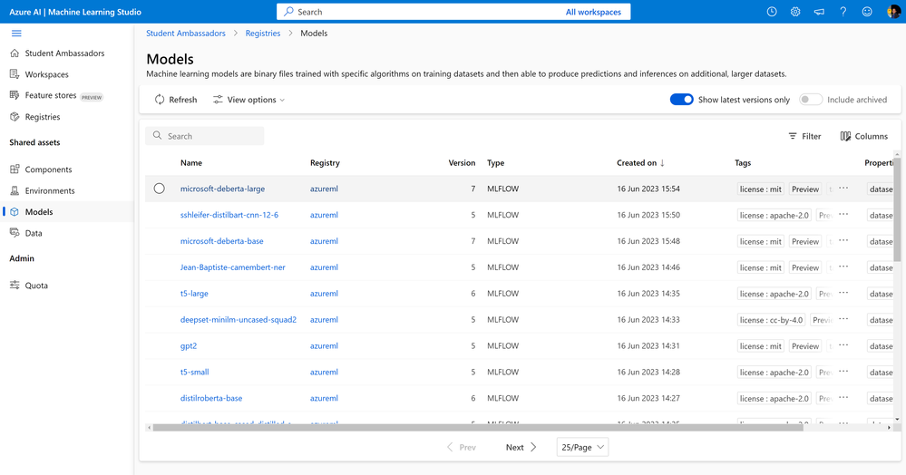Screen dimensions: 906x475
Task: Open more tags for t5-small row
Action: tap(843, 372)
